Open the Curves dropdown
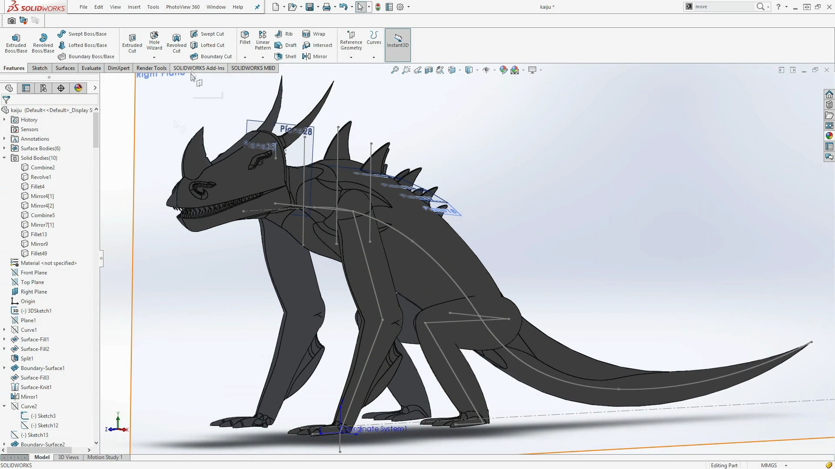Image resolution: width=835 pixels, height=469 pixels. (374, 57)
